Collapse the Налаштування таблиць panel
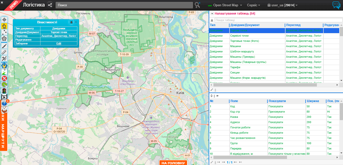The image size is (343, 165). point(212,14)
